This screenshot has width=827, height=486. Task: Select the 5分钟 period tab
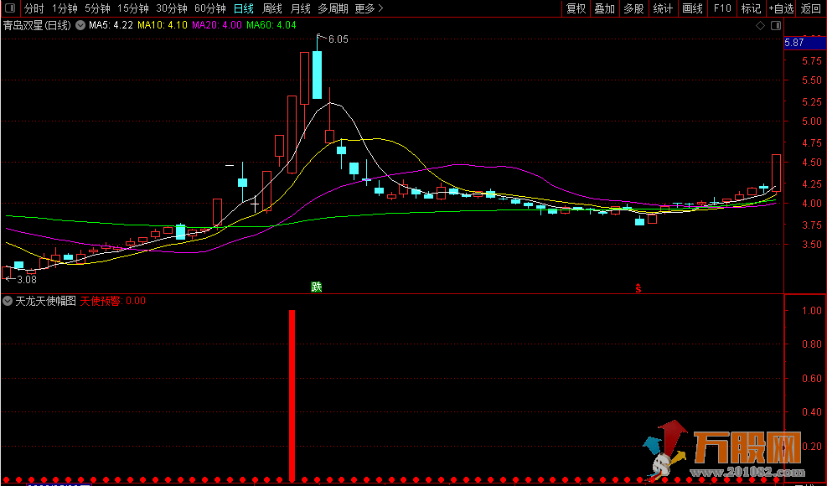[x=97, y=8]
